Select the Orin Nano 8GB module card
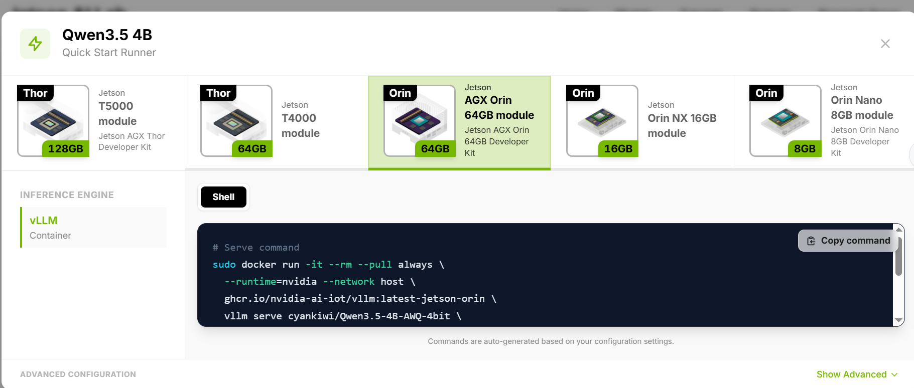This screenshot has width=914, height=388. (x=824, y=122)
